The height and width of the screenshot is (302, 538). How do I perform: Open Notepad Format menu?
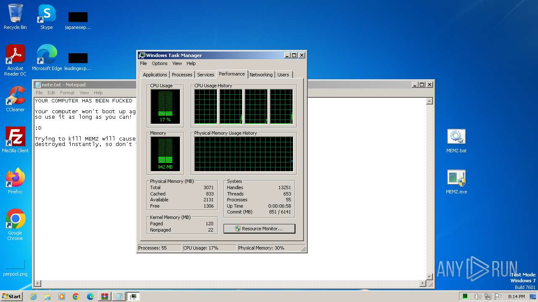pos(67,93)
